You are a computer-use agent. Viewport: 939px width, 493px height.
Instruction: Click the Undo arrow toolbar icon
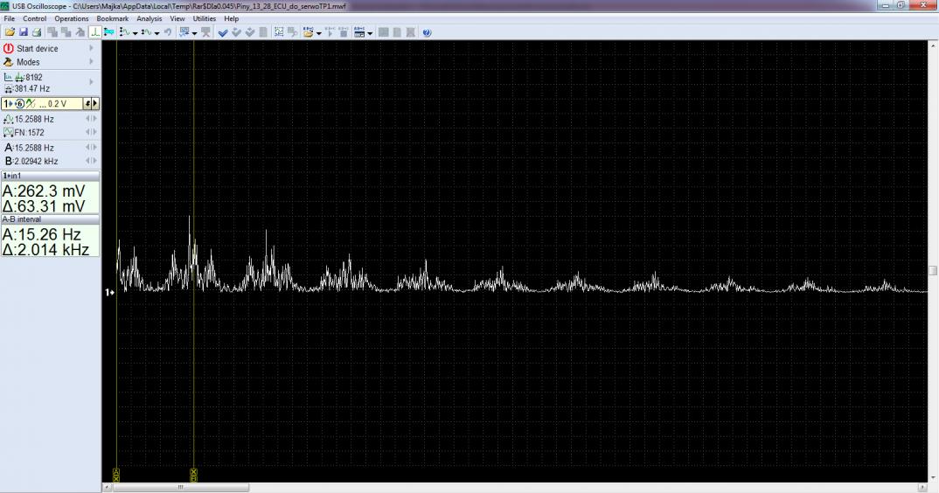coord(167,32)
